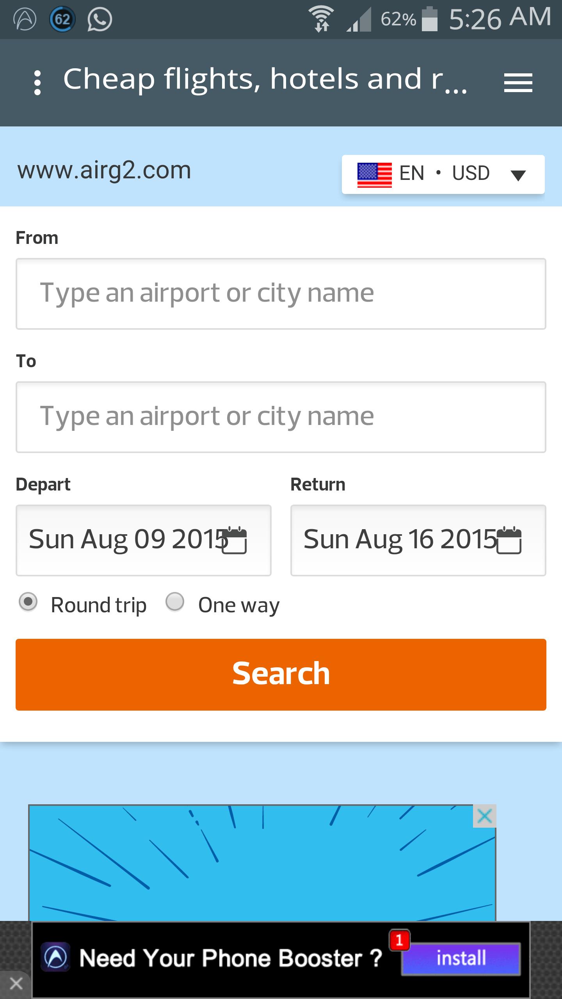562x999 pixels.
Task: Tap the US flag icon
Action: coord(374,174)
